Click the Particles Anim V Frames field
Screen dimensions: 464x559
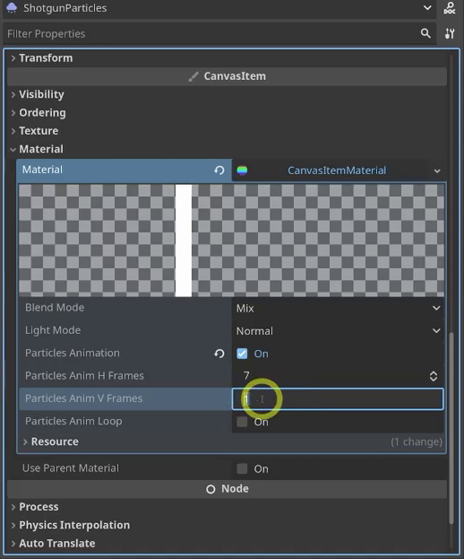pyautogui.click(x=338, y=399)
